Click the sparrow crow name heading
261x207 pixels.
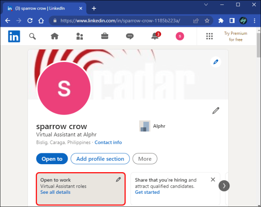(x=62, y=126)
